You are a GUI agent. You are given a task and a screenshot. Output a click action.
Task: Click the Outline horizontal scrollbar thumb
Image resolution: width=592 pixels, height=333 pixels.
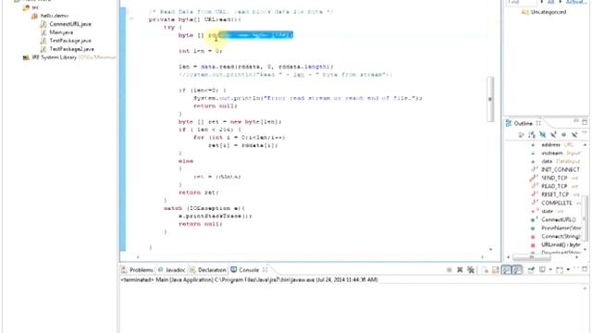531,257
